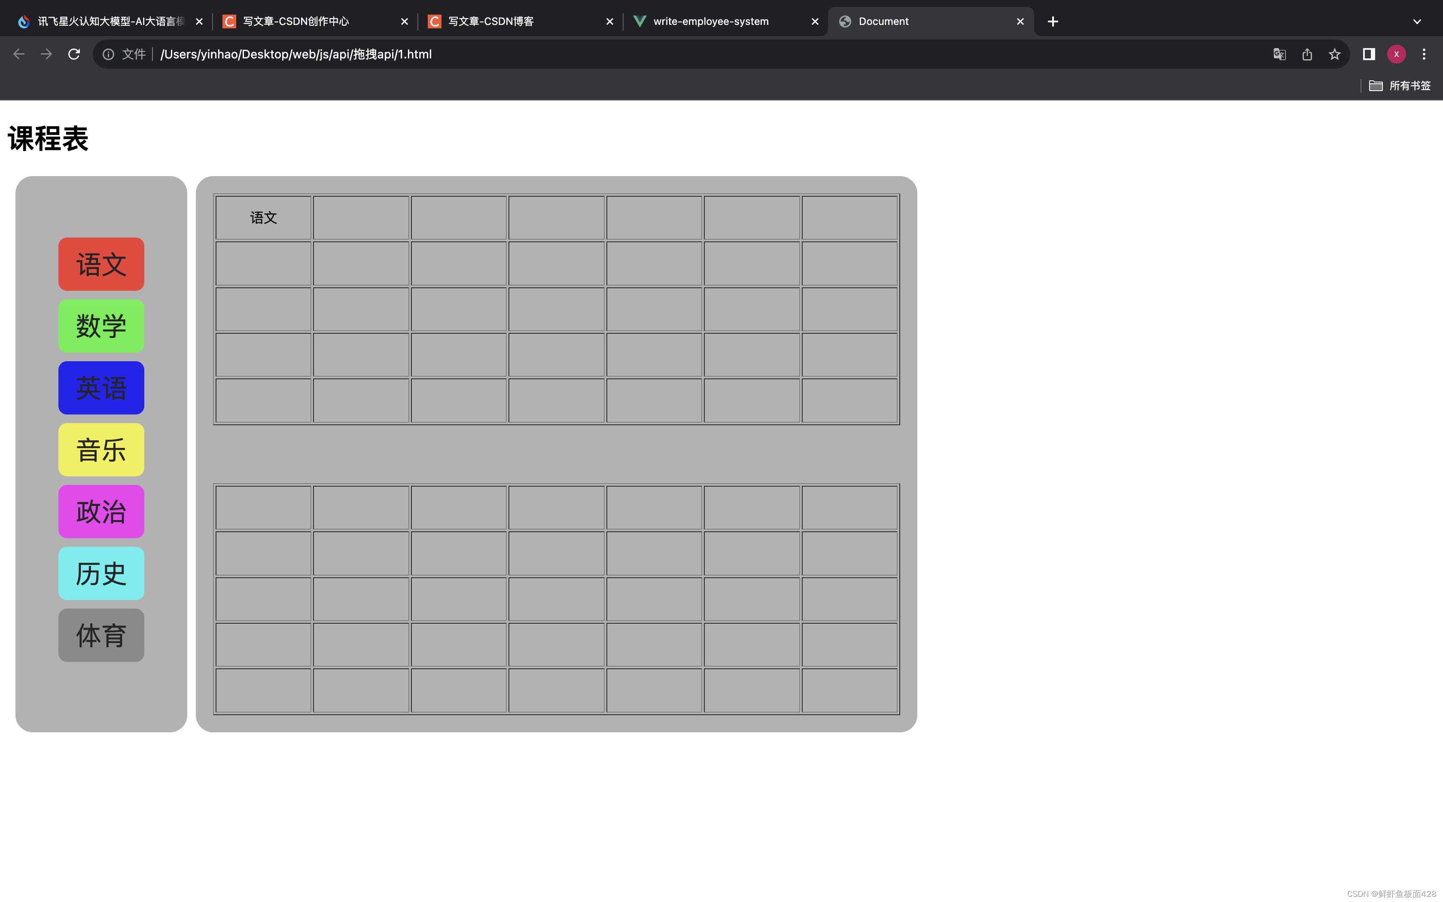This screenshot has width=1443, height=902.
Task: Expand the tab search dropdown arrow
Action: pos(1417,21)
